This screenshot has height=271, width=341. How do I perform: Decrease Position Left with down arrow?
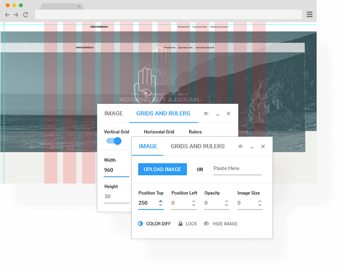point(194,205)
